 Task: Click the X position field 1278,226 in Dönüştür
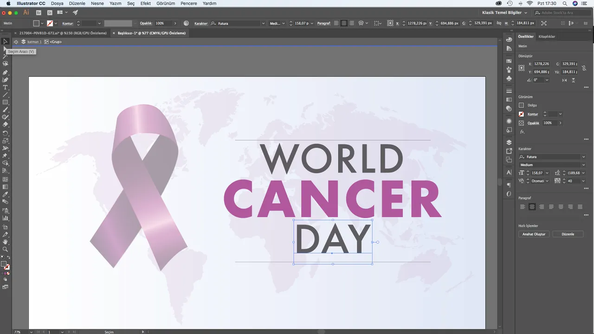click(x=542, y=64)
